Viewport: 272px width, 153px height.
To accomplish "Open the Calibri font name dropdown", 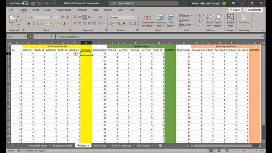I will 50,17.
